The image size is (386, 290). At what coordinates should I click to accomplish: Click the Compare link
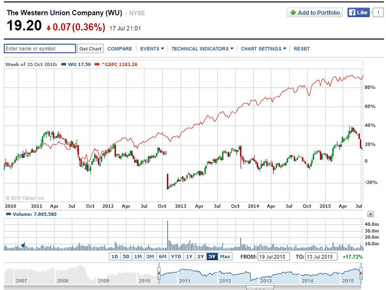click(x=120, y=49)
